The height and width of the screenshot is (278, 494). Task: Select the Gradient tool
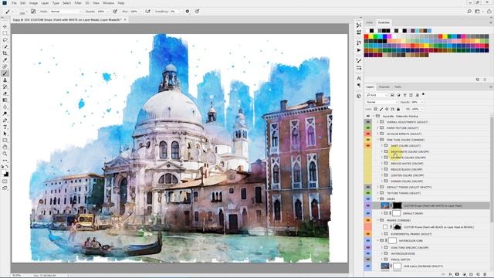pos(5,100)
